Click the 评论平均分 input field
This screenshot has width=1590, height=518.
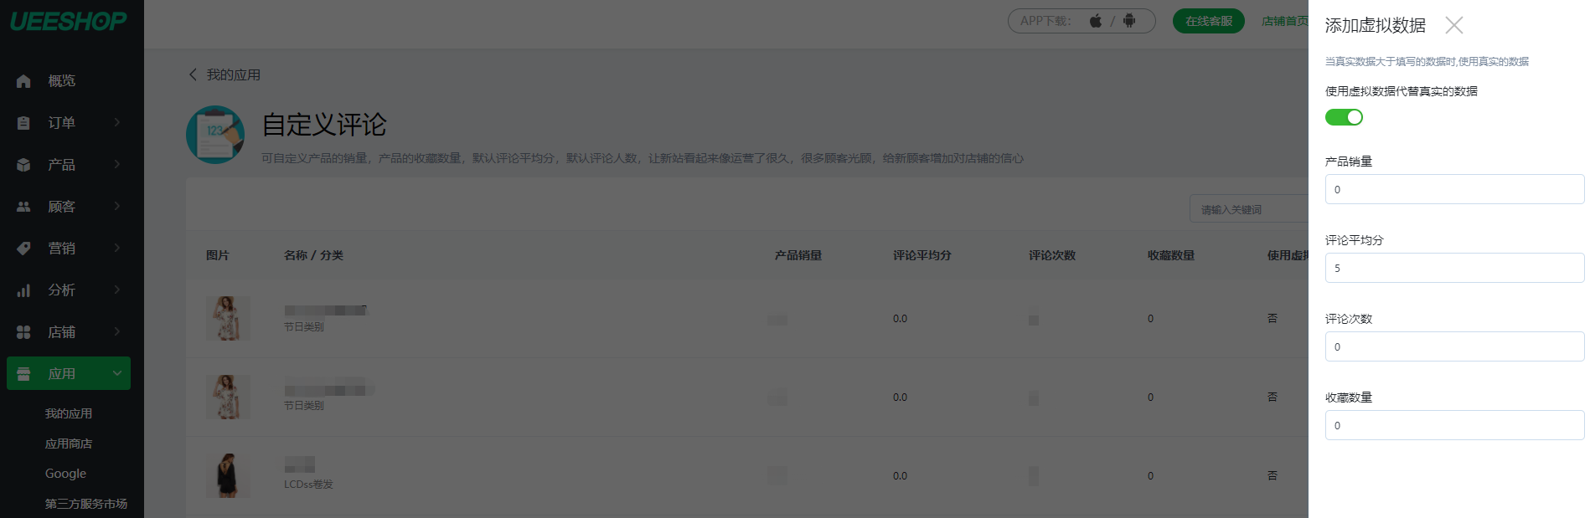point(1454,268)
